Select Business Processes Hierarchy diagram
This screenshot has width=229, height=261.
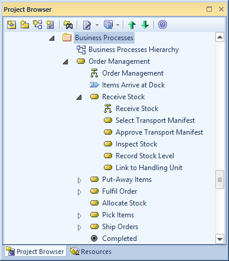[133, 50]
